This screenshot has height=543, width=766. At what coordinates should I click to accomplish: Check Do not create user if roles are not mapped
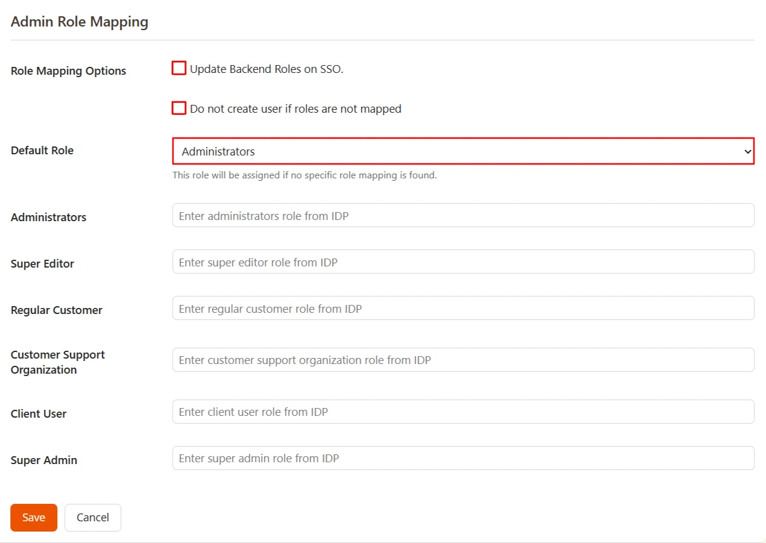point(178,108)
